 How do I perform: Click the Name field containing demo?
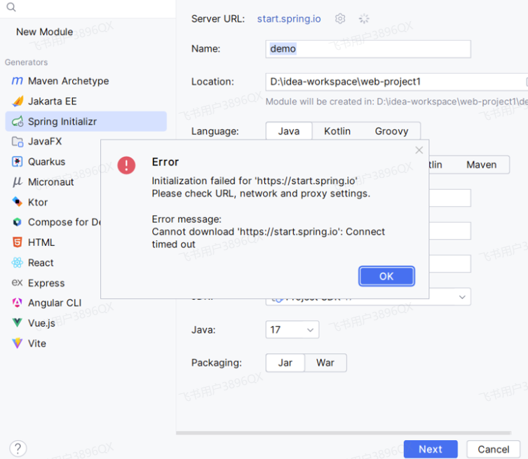coord(368,49)
